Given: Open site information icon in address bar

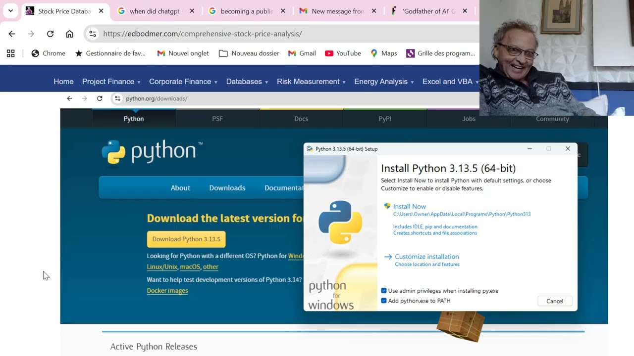Looking at the screenshot, I should tap(93, 34).
